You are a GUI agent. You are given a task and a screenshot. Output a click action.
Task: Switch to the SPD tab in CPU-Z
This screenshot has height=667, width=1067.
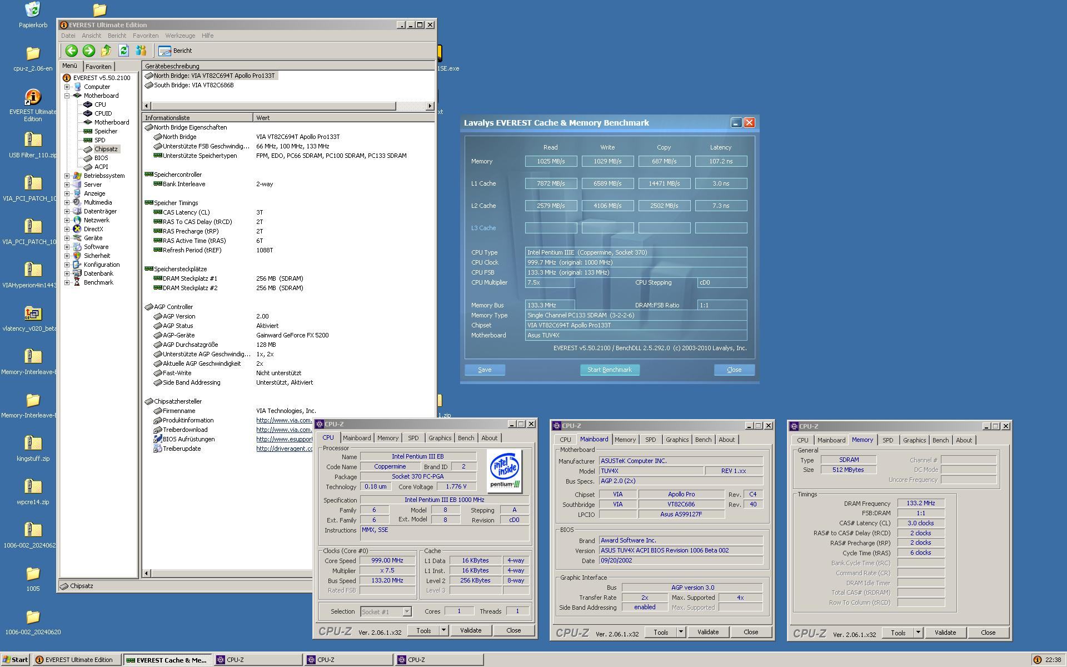point(413,438)
